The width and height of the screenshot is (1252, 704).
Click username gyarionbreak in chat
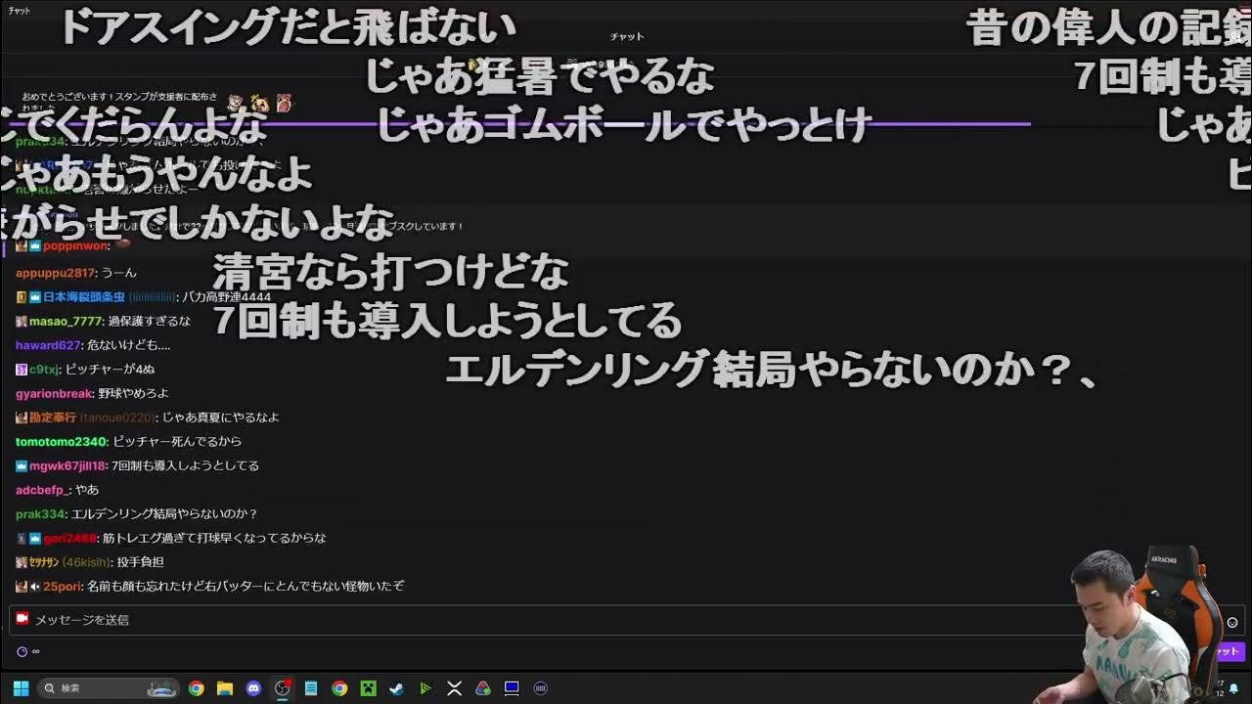pyautogui.click(x=54, y=393)
